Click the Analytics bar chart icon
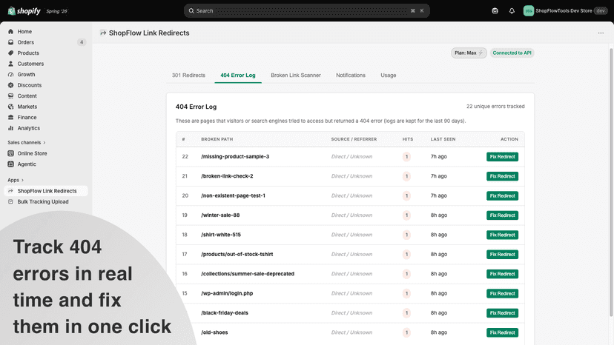Viewport: 614px width, 345px height. point(10,128)
